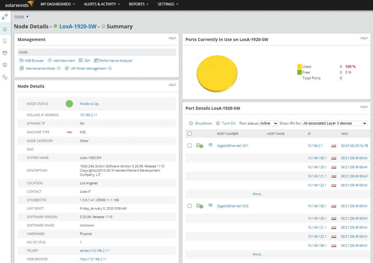Open the telnet://10.196.2.11 link
This screenshot has height=263, width=373.
click(x=94, y=251)
